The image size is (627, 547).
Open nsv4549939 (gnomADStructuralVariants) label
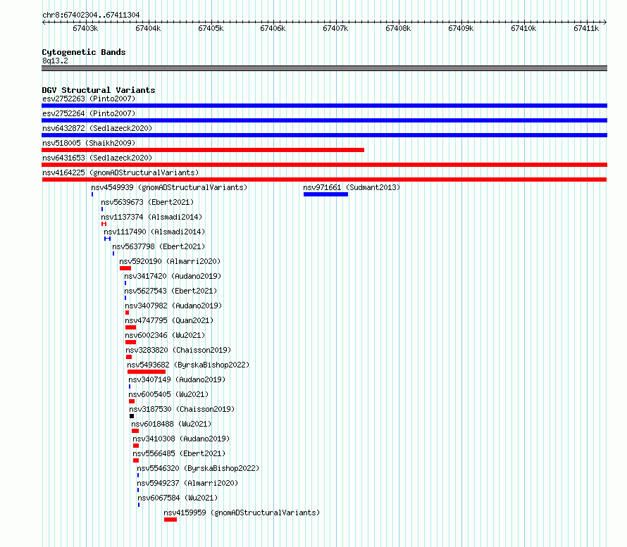tap(169, 187)
